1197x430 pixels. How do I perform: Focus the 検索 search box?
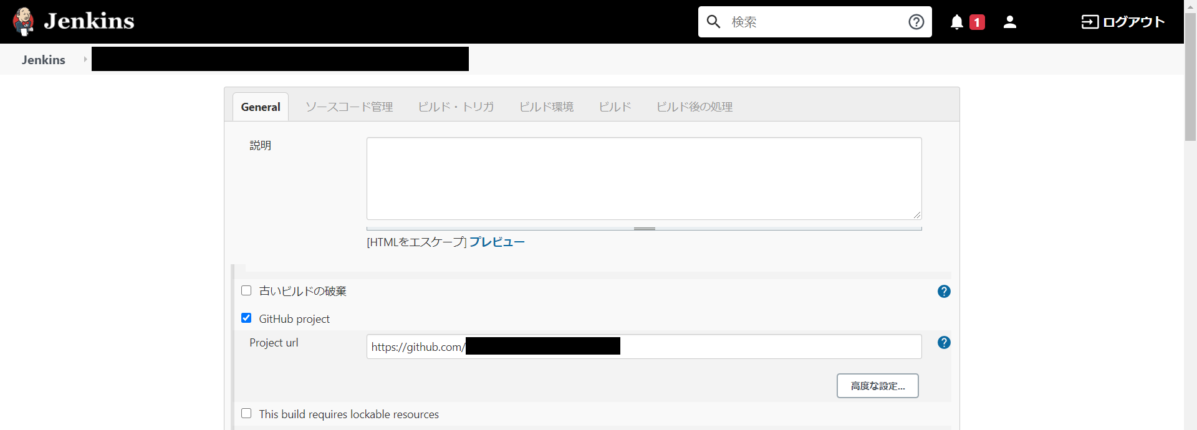coord(814,22)
